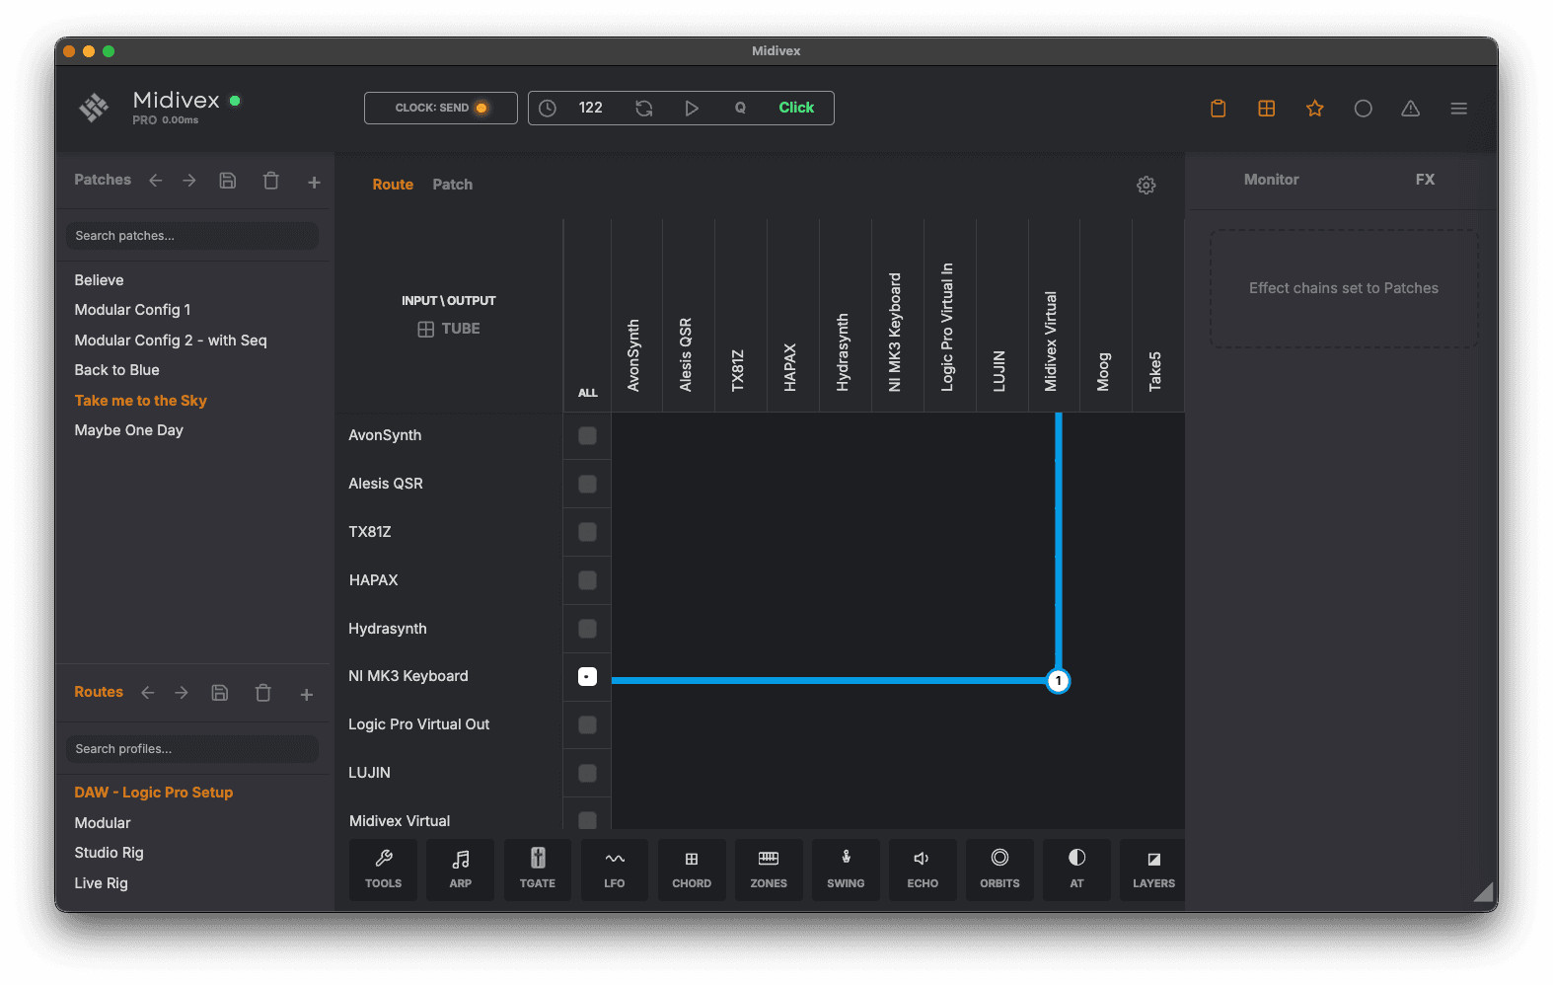Delete the patch with trash icon

coord(270,181)
